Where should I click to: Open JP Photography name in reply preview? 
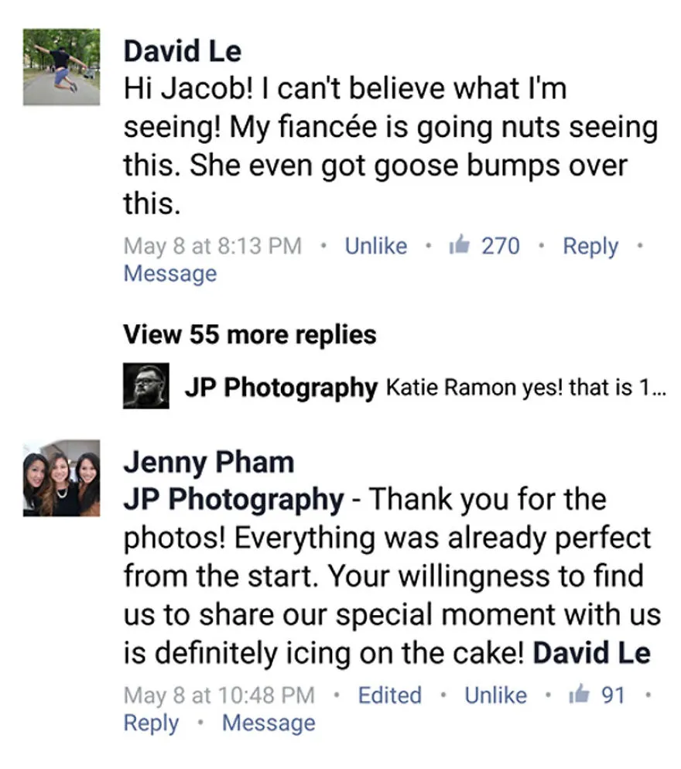281,388
